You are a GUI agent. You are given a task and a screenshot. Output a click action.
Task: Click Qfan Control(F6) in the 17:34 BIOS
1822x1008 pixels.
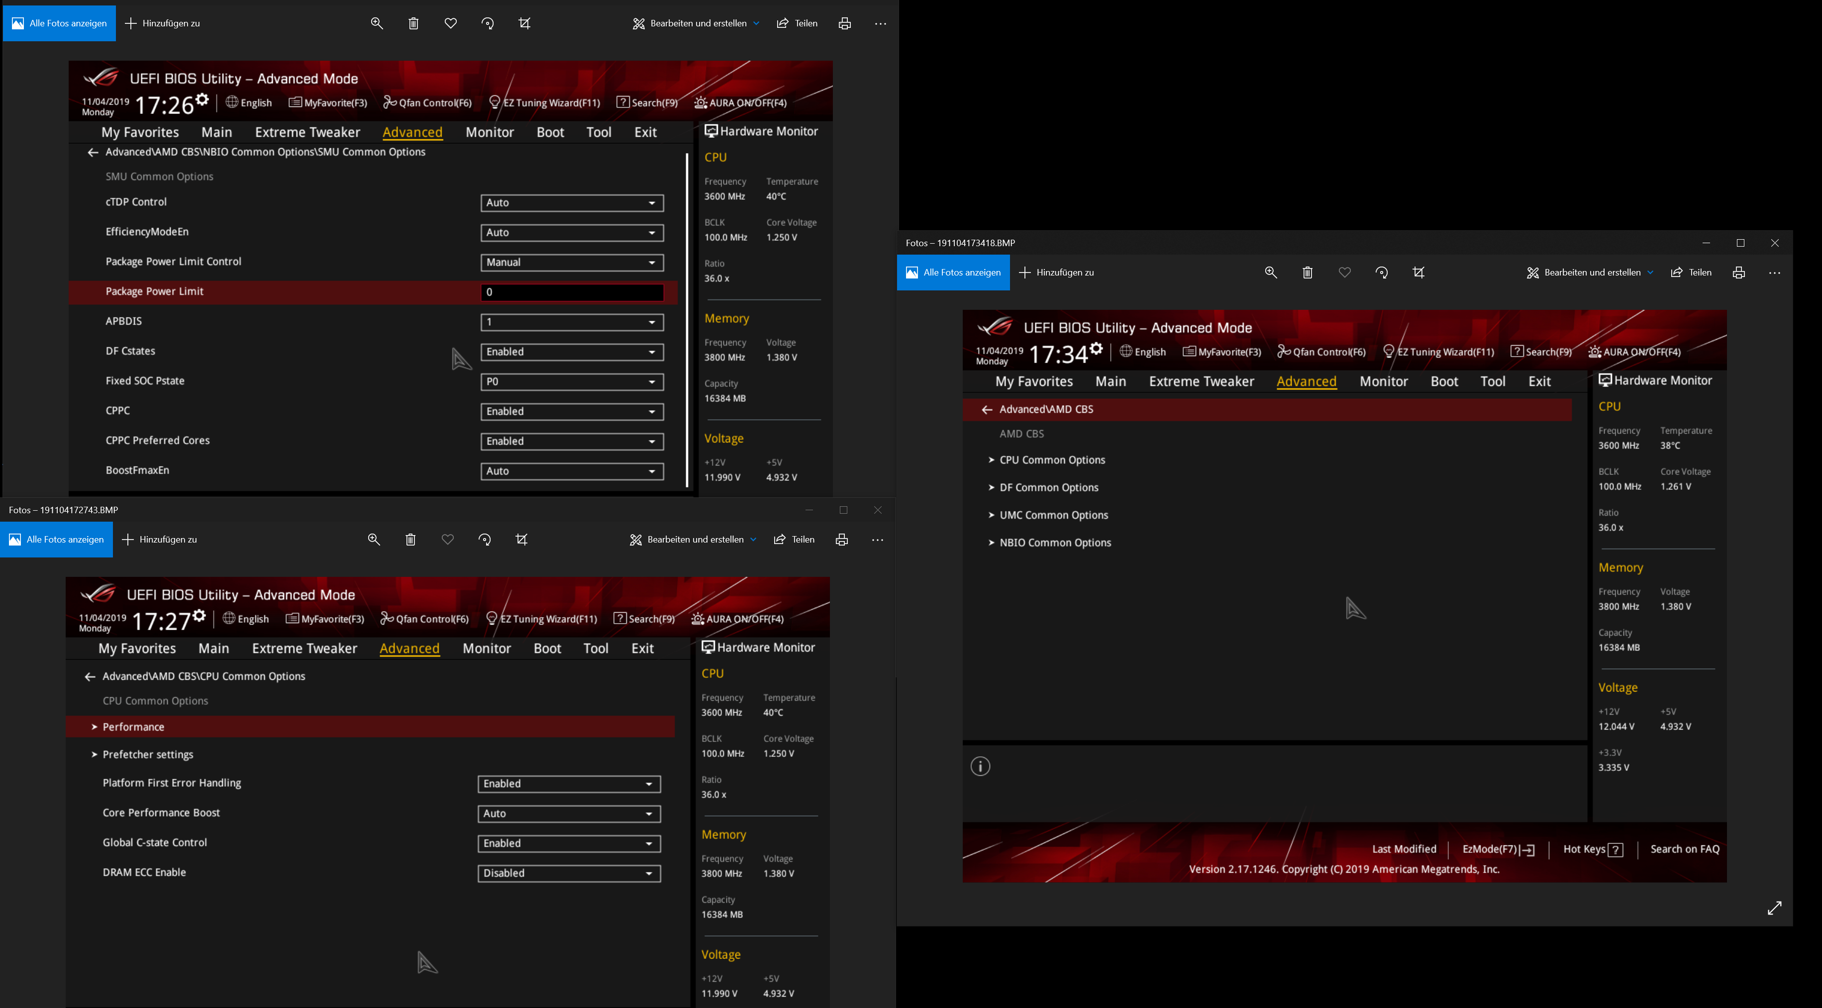pyautogui.click(x=1321, y=352)
